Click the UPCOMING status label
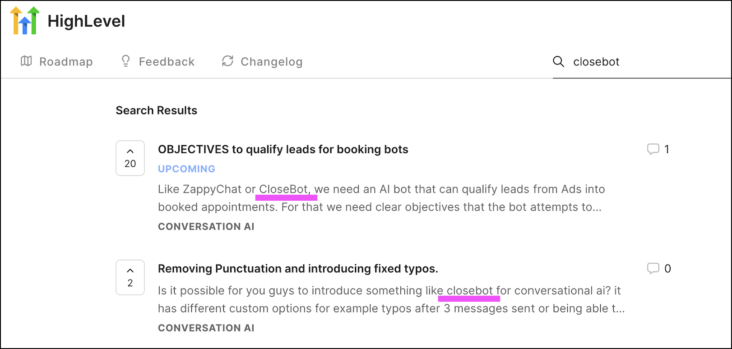Image resolution: width=732 pixels, height=349 pixels. click(186, 169)
